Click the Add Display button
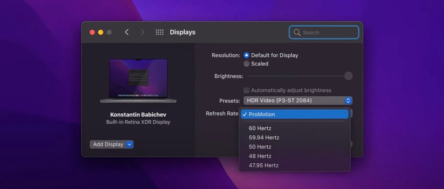Image resolution: width=444 pixels, height=189 pixels. pyautogui.click(x=108, y=144)
